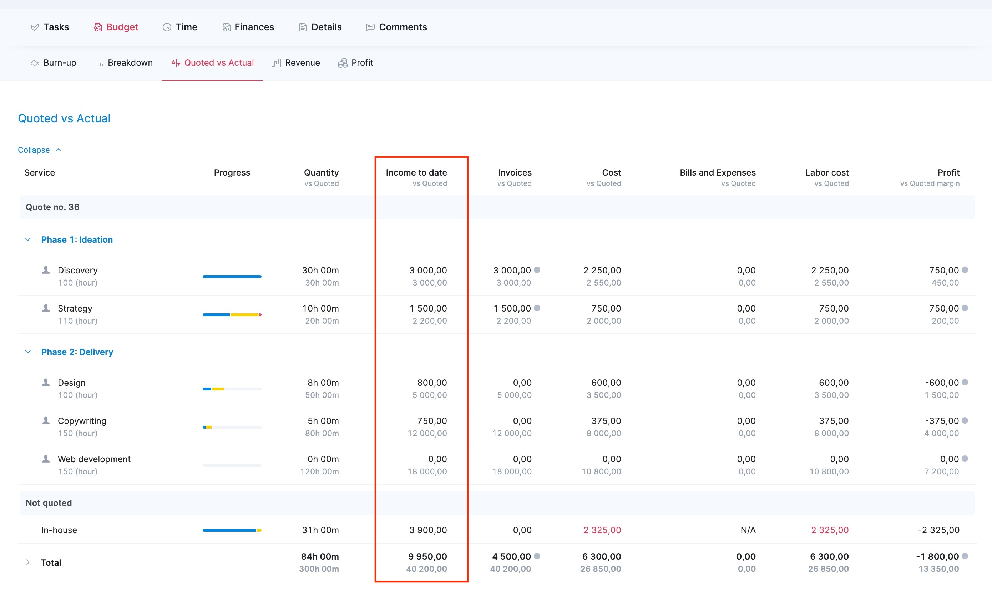Open the Breakdown sub-tab

[124, 63]
